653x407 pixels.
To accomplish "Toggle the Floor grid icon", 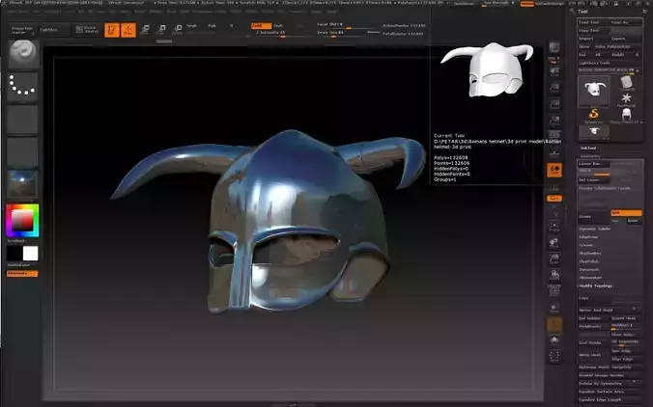I will (x=554, y=153).
